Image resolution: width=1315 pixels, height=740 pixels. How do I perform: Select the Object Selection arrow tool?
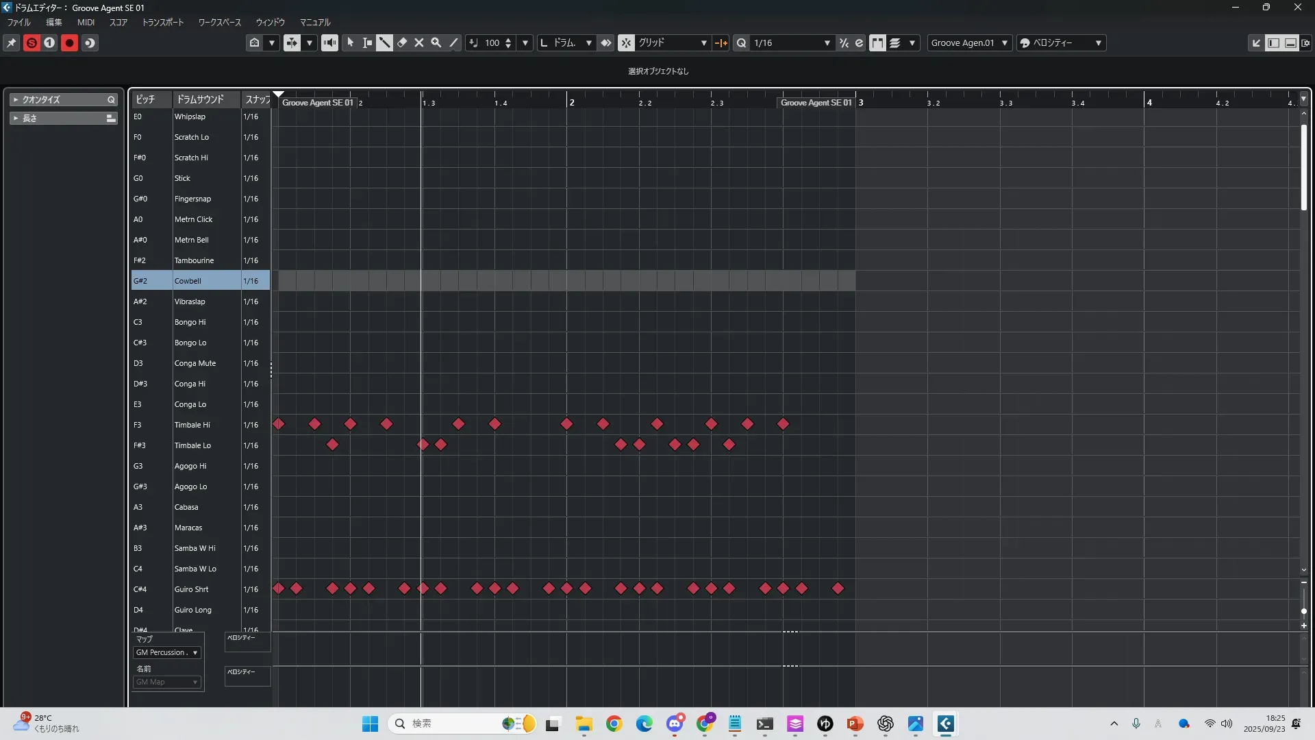click(x=350, y=43)
